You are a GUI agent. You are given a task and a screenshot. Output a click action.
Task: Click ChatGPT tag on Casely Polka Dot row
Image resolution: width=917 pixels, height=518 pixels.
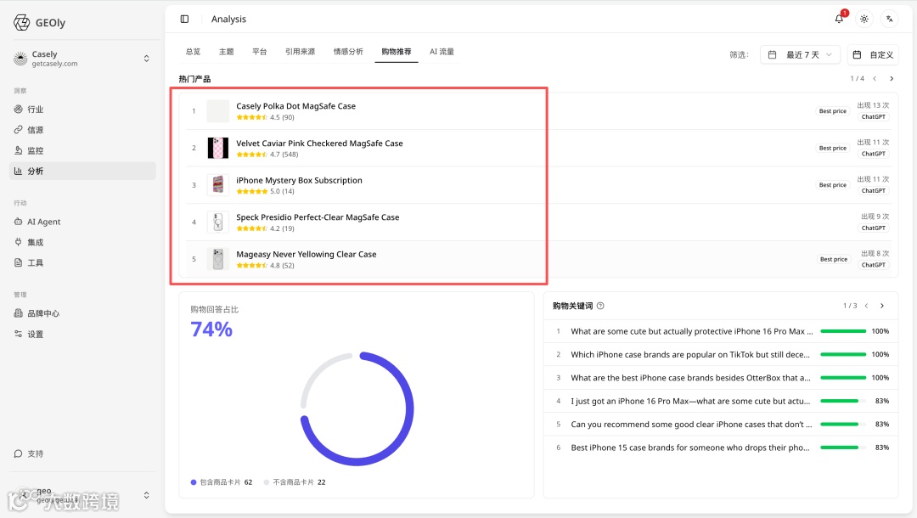[874, 117]
